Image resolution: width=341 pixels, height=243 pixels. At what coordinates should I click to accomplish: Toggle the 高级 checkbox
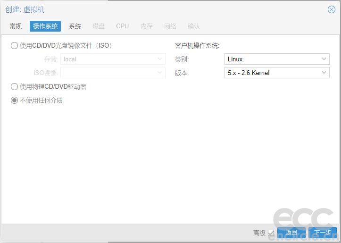pos(271,233)
